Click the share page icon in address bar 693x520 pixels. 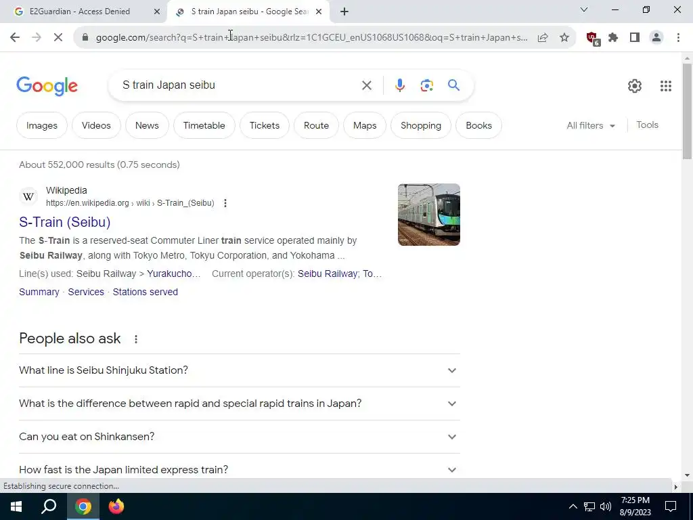(543, 38)
